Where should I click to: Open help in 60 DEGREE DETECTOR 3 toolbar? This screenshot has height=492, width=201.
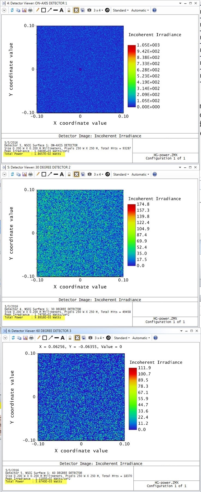point(155,338)
